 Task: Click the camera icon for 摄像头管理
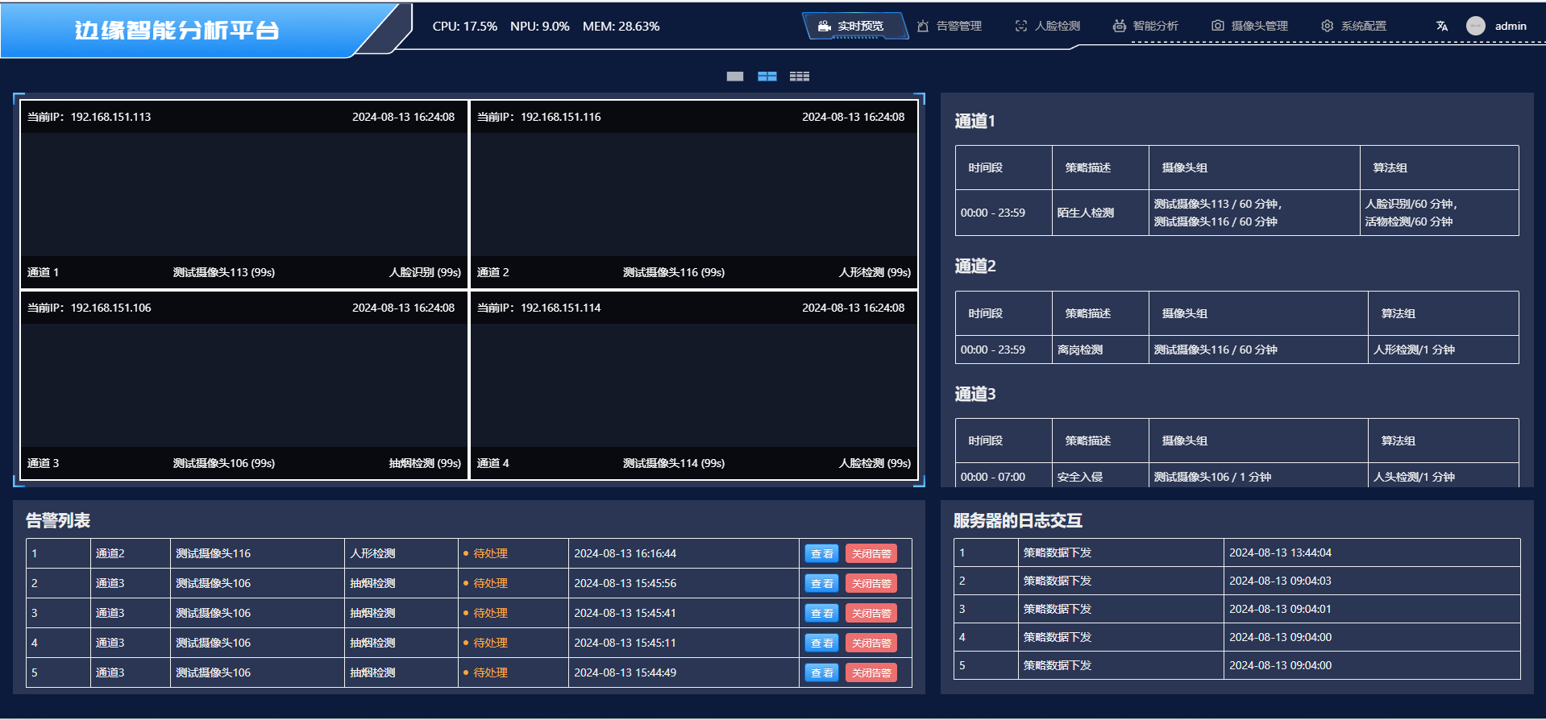1218,26
